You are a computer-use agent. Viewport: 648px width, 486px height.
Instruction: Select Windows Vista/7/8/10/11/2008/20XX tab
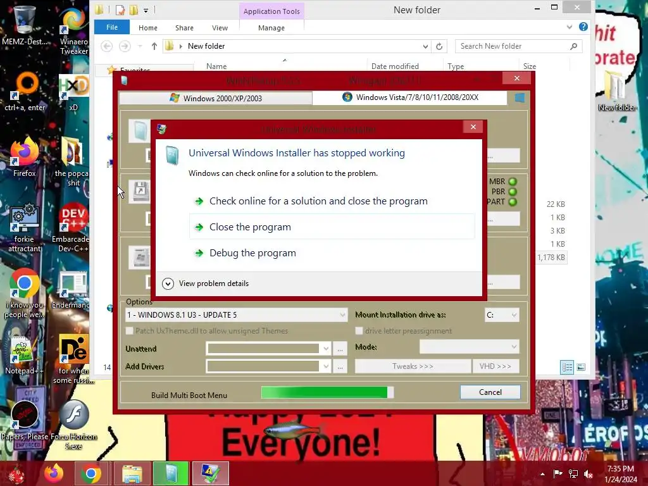(409, 97)
